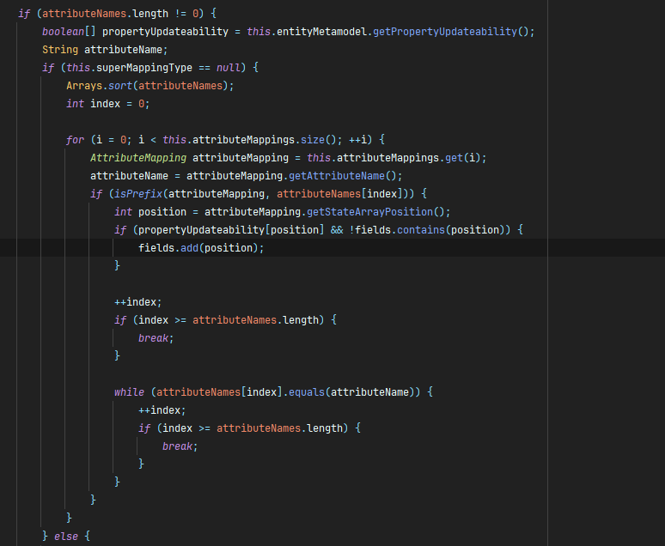
Task: Click the equals method call in while condition
Action: (307, 392)
